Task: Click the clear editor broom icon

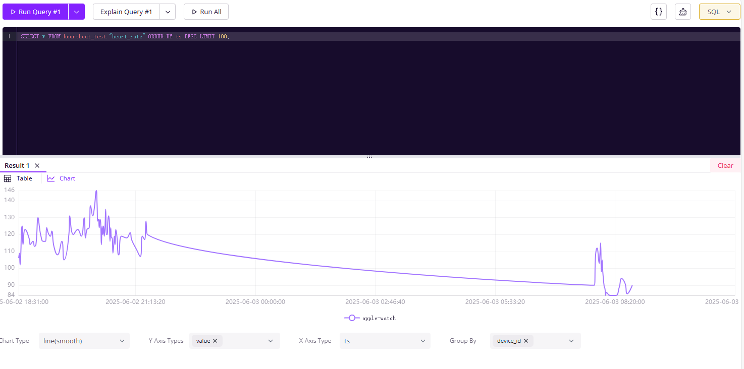Action: [x=683, y=12]
